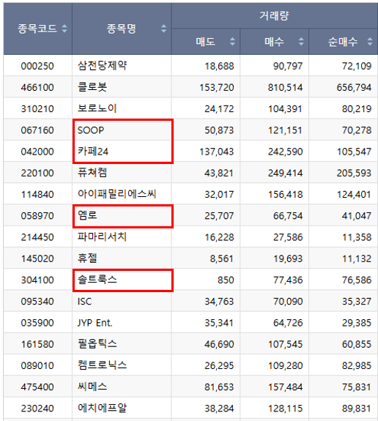Click stock code 095340
Screen dimensions: 378x421
[x=37, y=302]
